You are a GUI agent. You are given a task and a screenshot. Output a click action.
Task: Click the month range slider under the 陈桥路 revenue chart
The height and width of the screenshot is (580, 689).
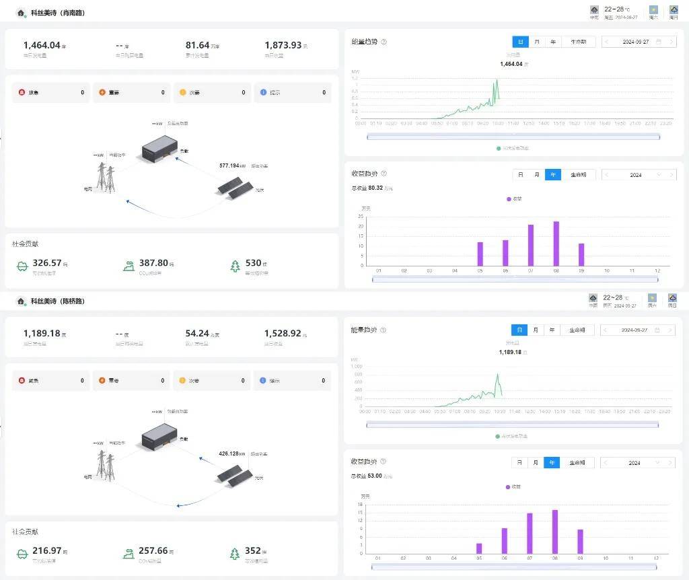click(x=514, y=567)
